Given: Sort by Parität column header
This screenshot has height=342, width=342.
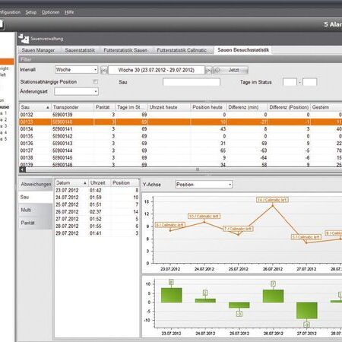Looking at the screenshot, I should tap(105, 107).
